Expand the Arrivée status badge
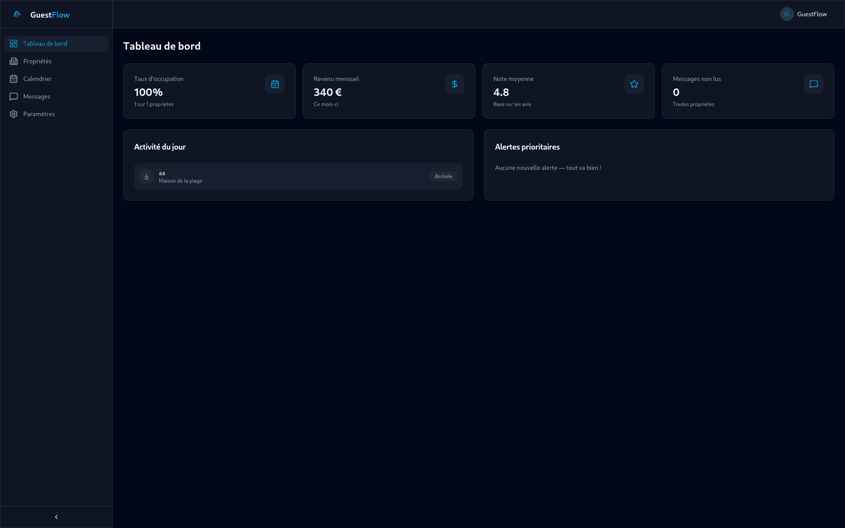This screenshot has height=528, width=845. coord(443,176)
